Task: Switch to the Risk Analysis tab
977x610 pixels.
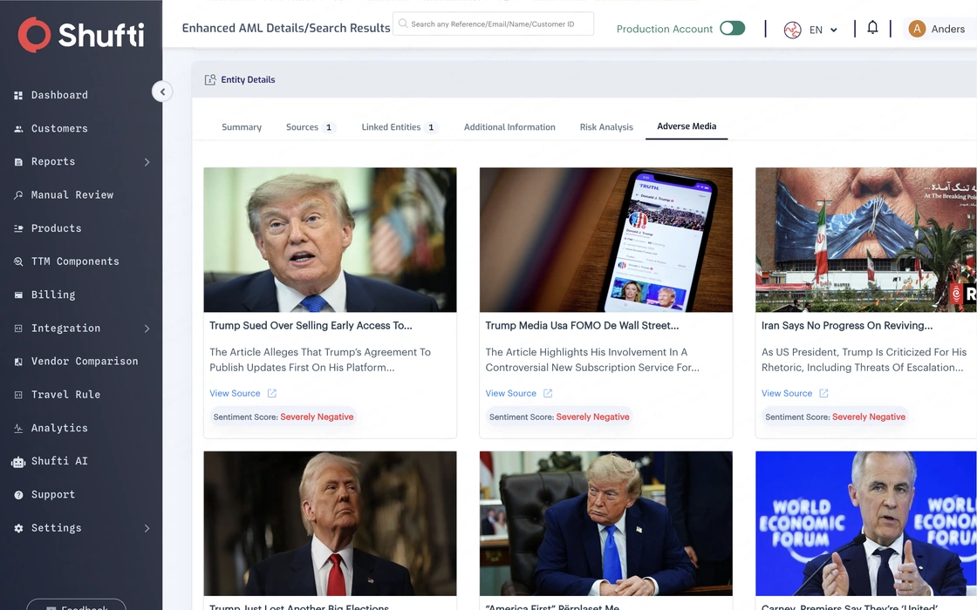Action: pyautogui.click(x=606, y=127)
